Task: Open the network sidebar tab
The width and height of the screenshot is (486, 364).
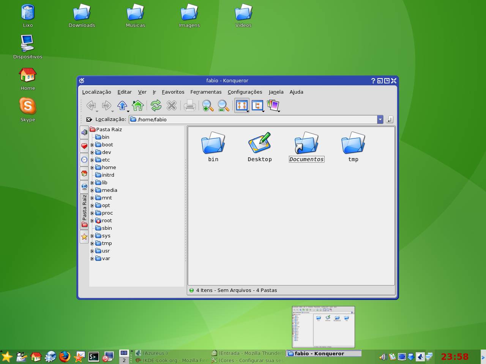Action: [x=84, y=187]
